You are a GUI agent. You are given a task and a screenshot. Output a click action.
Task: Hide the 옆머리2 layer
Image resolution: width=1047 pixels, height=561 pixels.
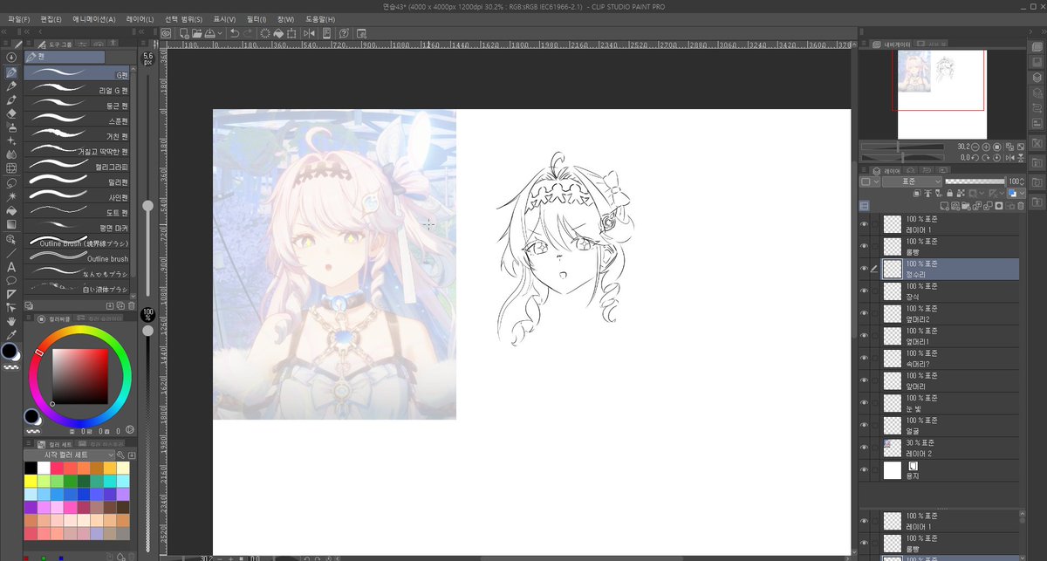[864, 314]
